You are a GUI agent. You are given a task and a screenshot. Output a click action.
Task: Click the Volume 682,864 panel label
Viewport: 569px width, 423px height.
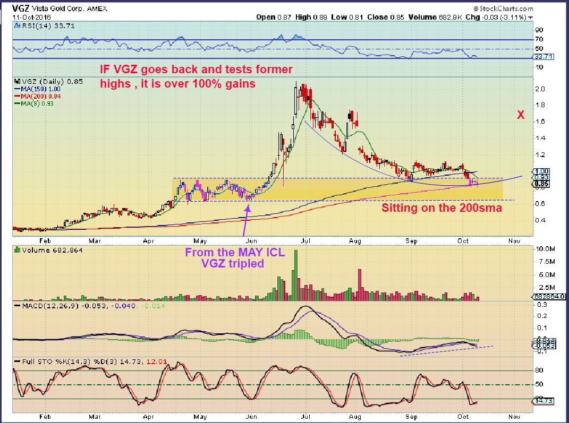point(52,250)
